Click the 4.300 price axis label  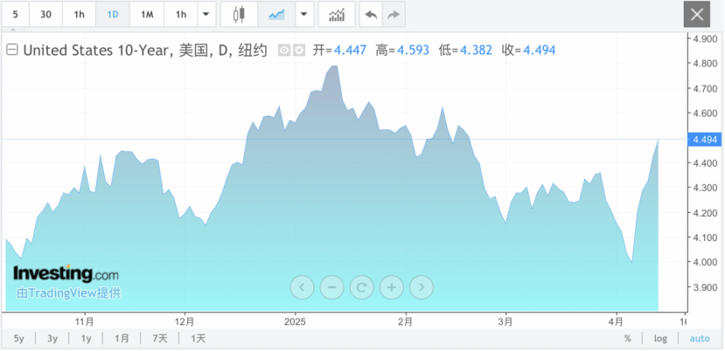coord(705,188)
